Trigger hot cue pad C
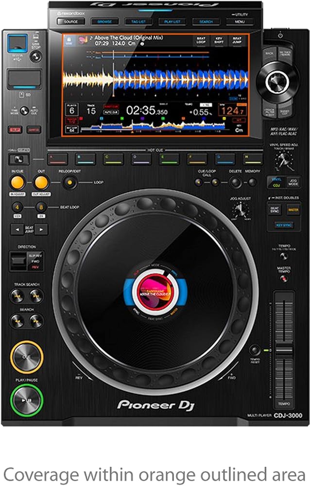311x486 pixels. click(x=113, y=159)
